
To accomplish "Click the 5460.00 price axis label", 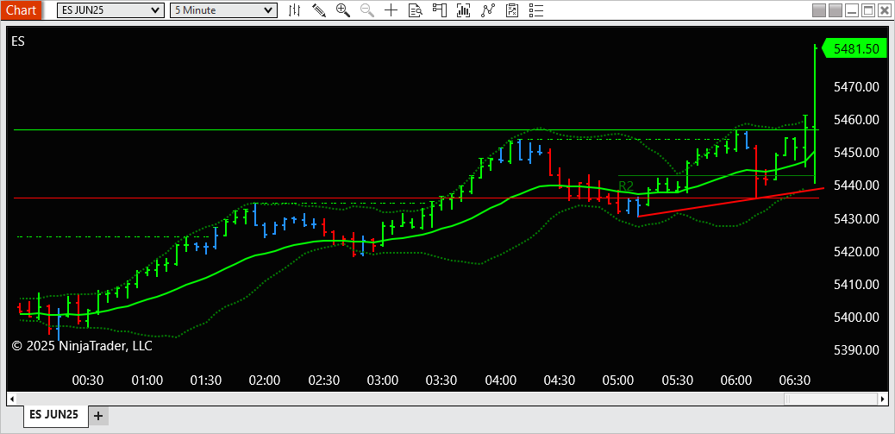I will (x=855, y=120).
